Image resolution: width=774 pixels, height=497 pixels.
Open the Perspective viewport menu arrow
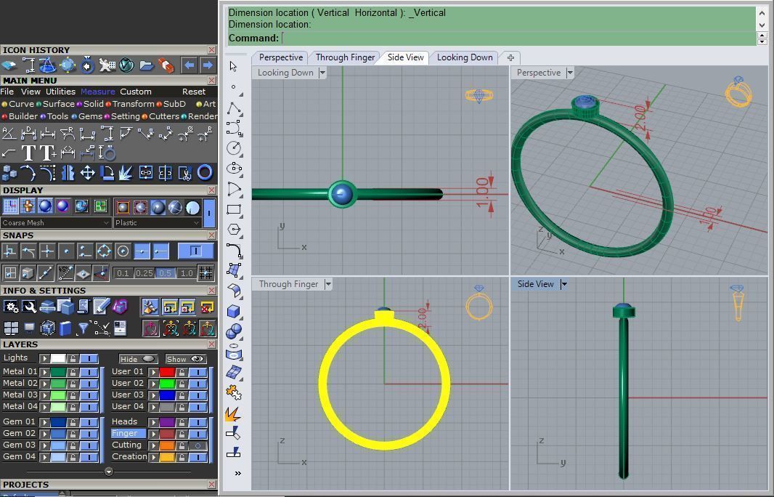tap(570, 73)
